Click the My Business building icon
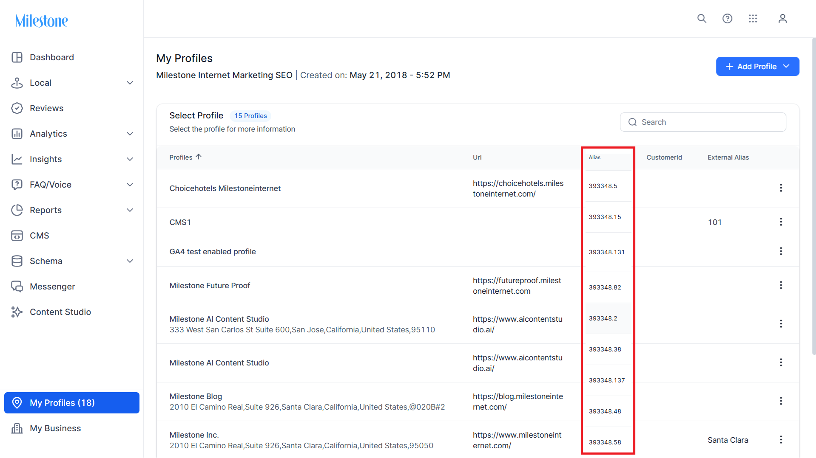Viewport: 816px width, 458px height. click(17, 428)
